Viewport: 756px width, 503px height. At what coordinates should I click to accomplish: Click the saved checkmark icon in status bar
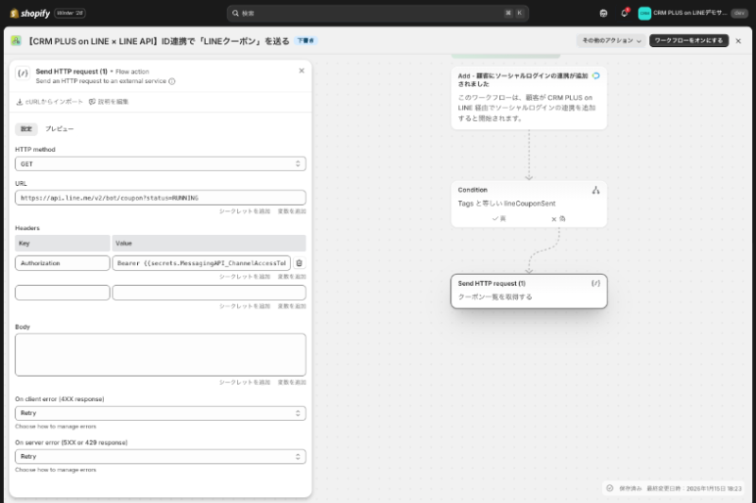tap(610, 488)
